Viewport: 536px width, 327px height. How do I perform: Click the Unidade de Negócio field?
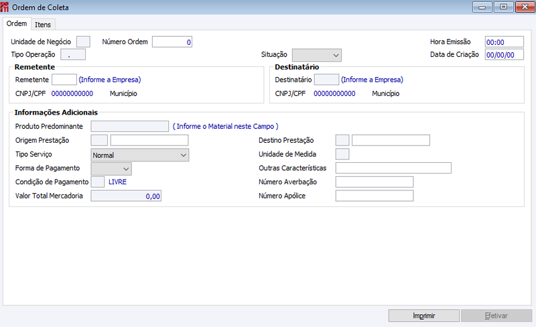click(83, 42)
